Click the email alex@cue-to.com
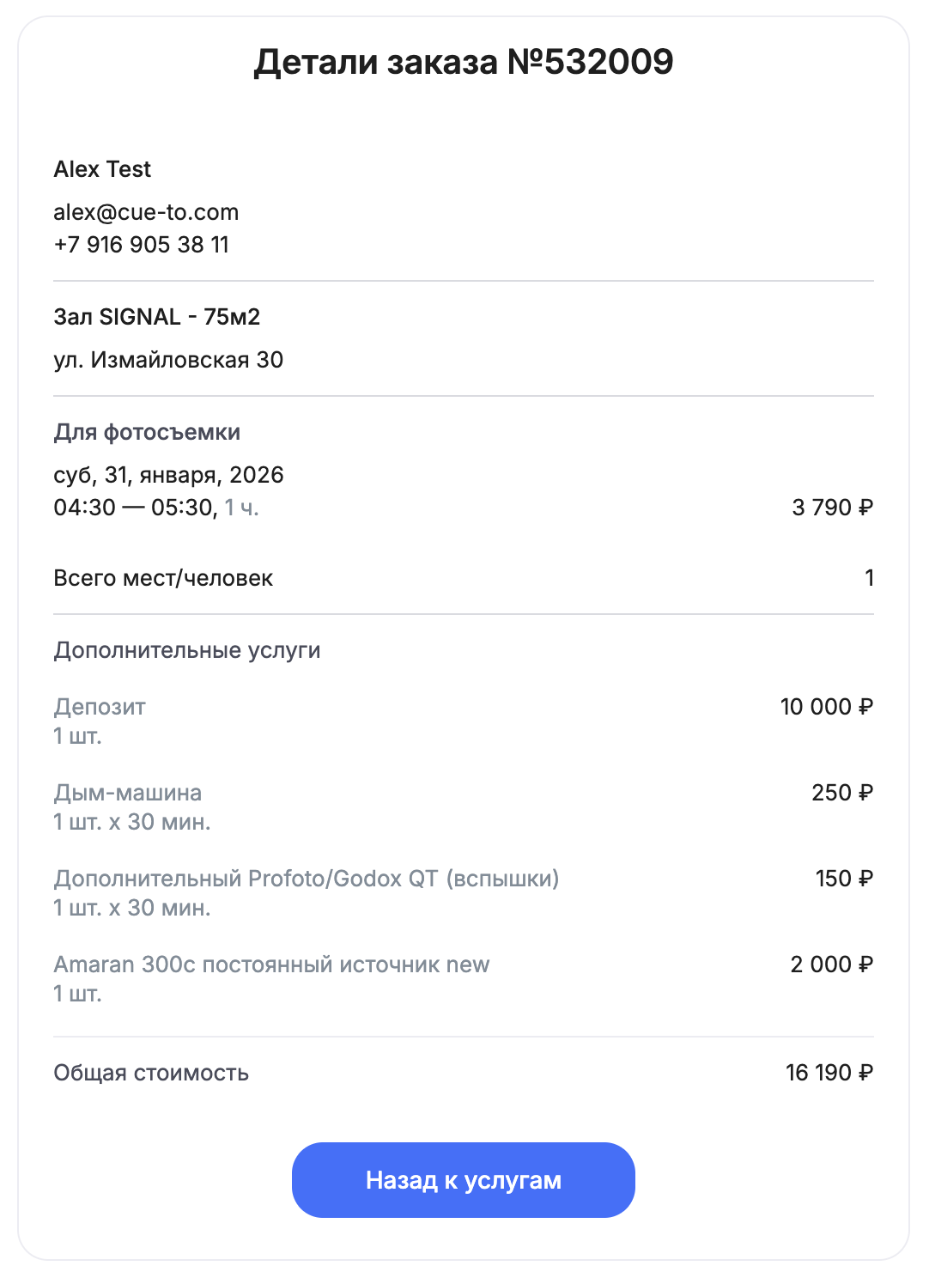The height and width of the screenshot is (1278, 929). coord(146,212)
